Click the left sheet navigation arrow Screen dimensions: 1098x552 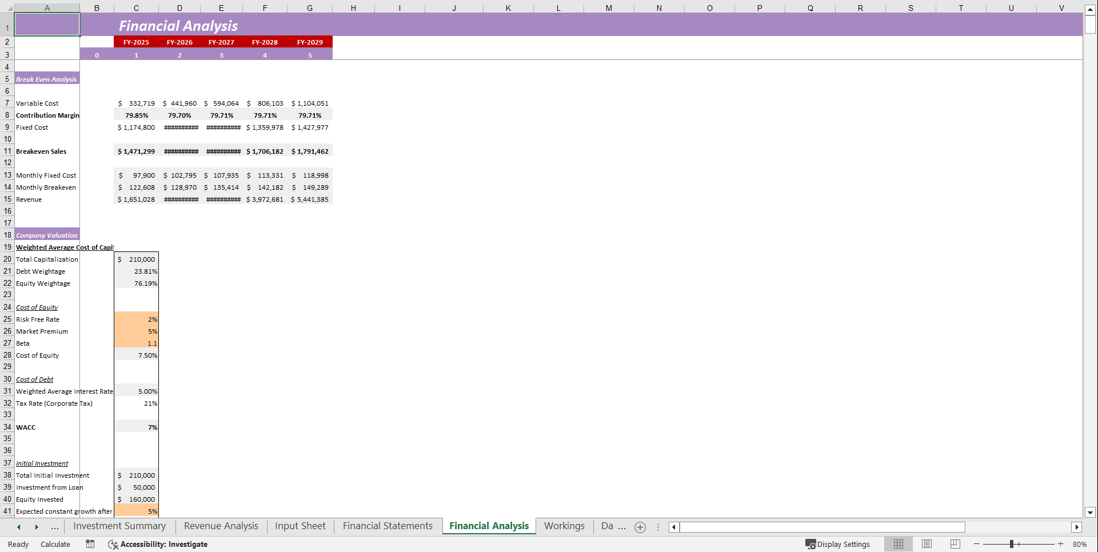coord(19,527)
